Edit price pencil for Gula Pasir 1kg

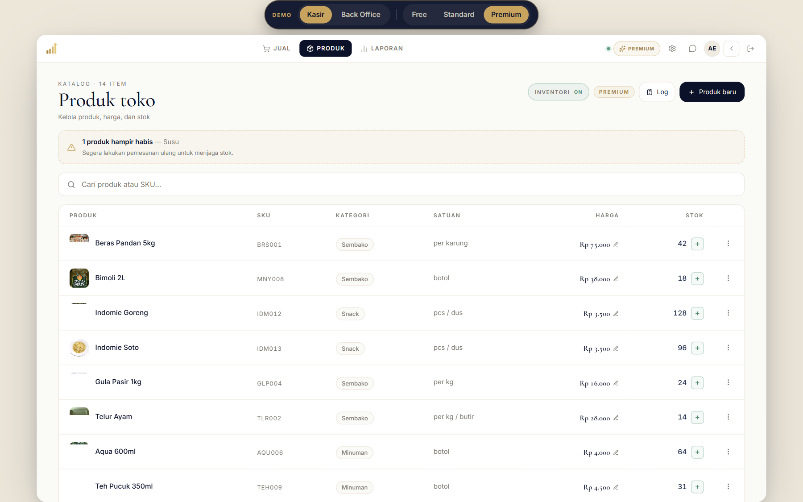616,383
